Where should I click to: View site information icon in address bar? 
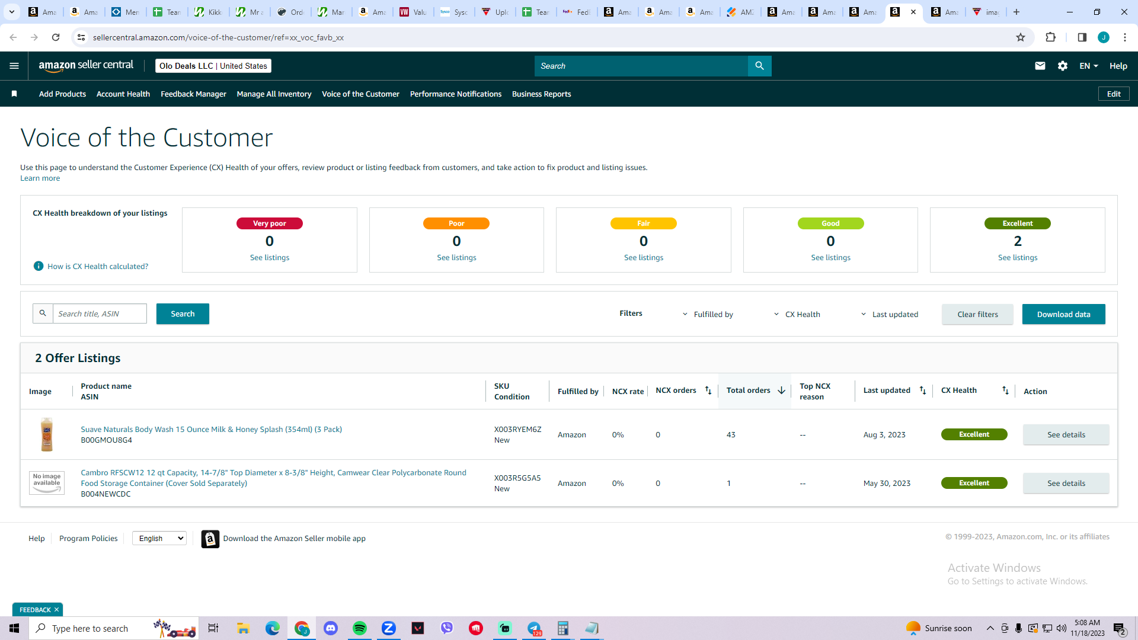[81, 37]
